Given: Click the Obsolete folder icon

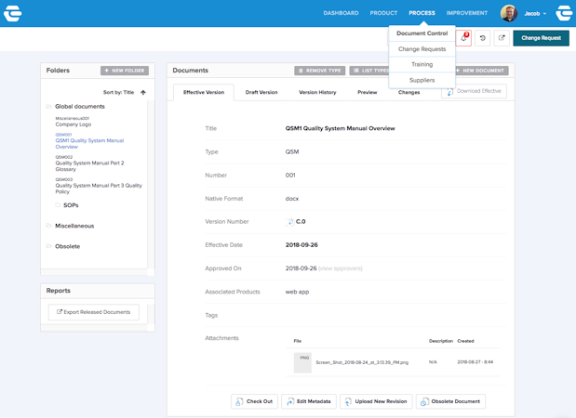Looking at the screenshot, I should point(48,246).
